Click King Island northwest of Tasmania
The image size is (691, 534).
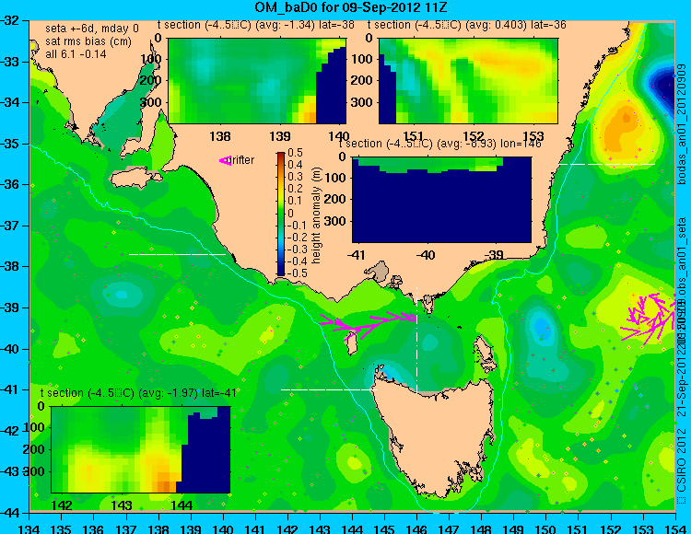pos(352,343)
